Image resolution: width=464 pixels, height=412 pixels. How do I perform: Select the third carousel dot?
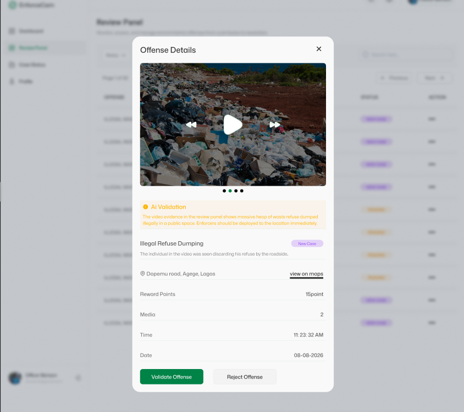click(x=236, y=191)
